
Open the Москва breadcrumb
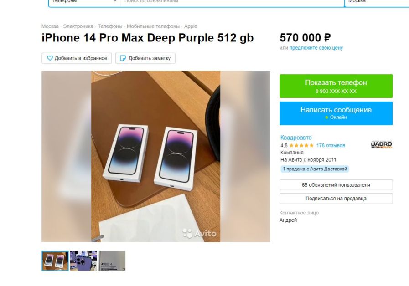pos(50,26)
